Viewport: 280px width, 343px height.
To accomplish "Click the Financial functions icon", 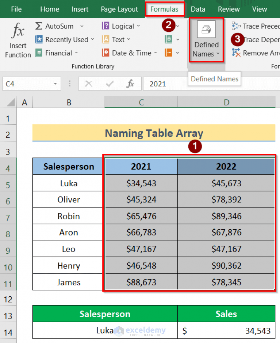I will pos(39,53).
